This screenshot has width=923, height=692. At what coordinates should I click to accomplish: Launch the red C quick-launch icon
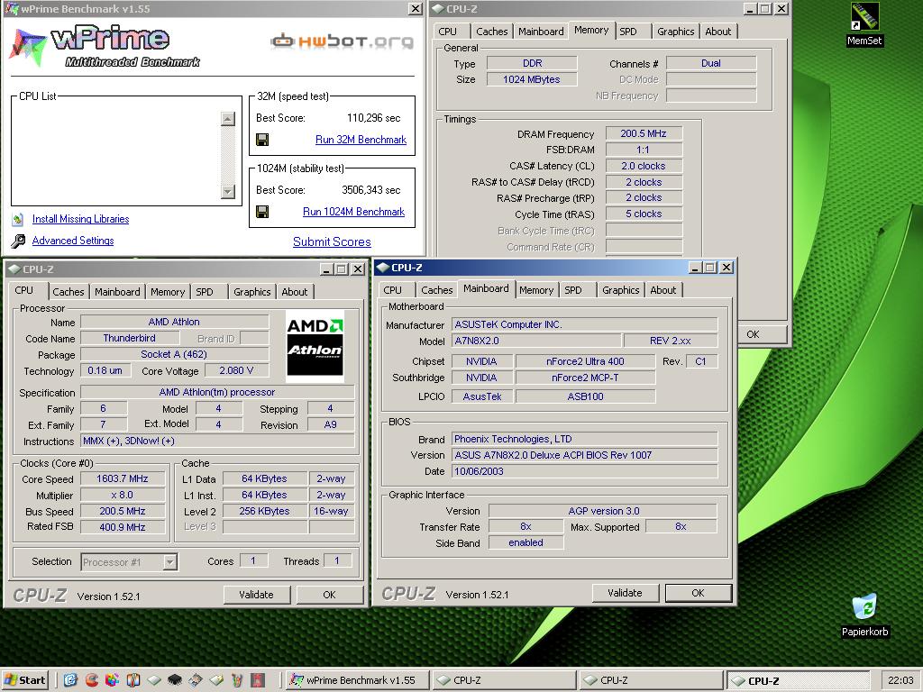click(x=91, y=680)
